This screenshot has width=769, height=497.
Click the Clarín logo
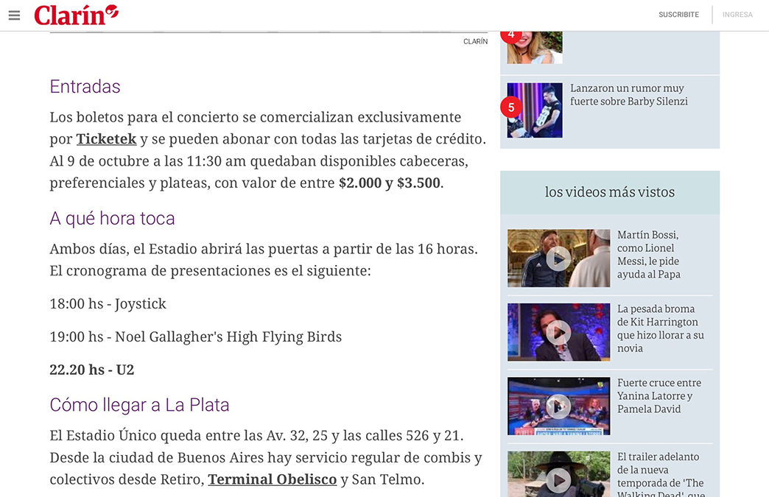76,15
